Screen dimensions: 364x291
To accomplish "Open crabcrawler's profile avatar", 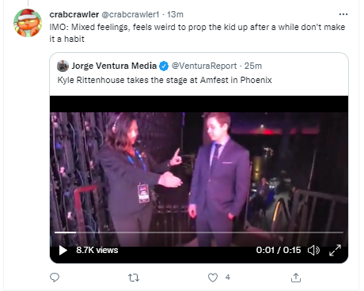I will point(28,23).
